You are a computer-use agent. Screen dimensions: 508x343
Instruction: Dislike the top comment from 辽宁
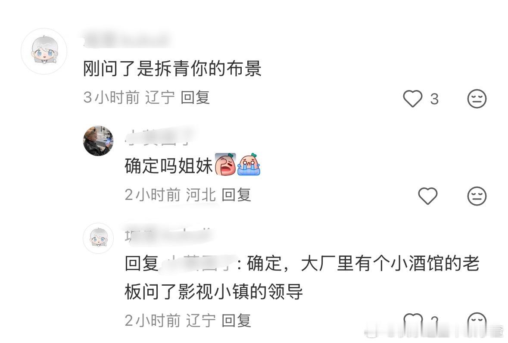(477, 99)
